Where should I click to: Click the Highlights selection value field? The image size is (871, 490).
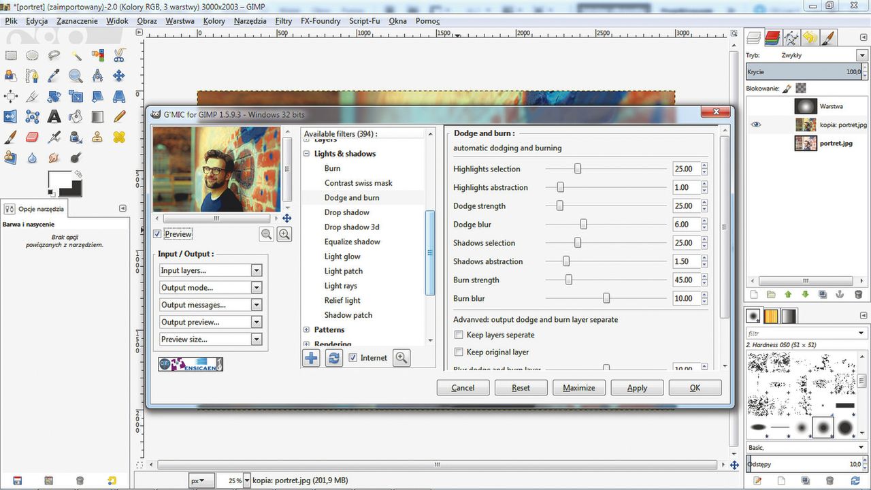pos(685,169)
